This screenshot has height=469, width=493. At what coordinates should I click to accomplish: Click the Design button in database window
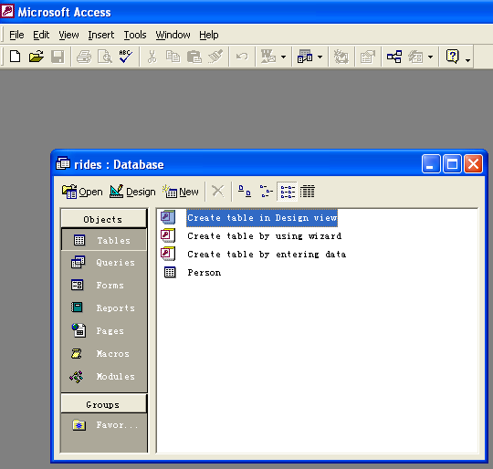click(132, 192)
